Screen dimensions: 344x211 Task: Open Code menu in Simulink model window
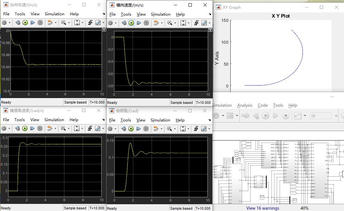coord(263,105)
